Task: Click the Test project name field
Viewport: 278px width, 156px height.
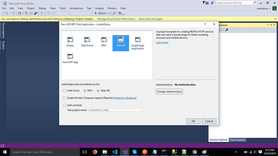Action: 115,110
